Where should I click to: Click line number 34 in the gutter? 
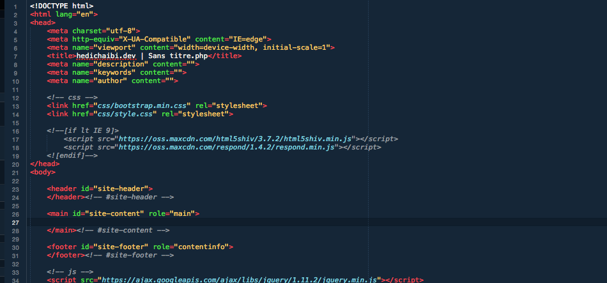tap(15, 280)
